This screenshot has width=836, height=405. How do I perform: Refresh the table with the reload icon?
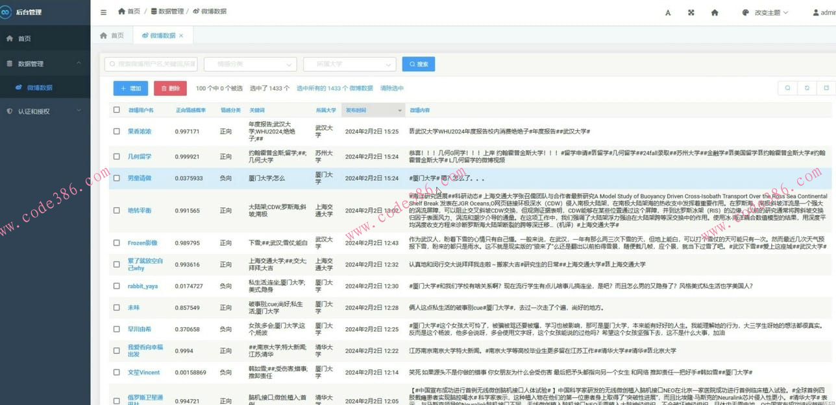pyautogui.click(x=807, y=87)
